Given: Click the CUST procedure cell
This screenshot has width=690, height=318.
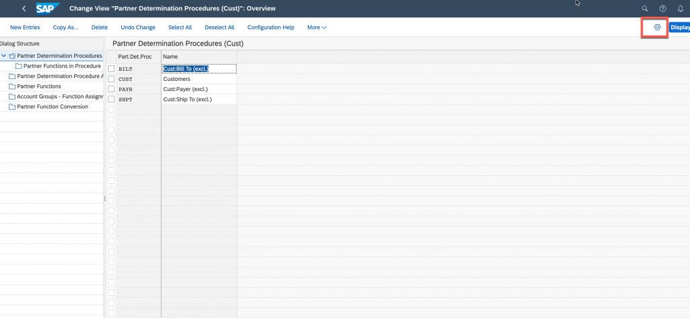Looking at the screenshot, I should 139,79.
